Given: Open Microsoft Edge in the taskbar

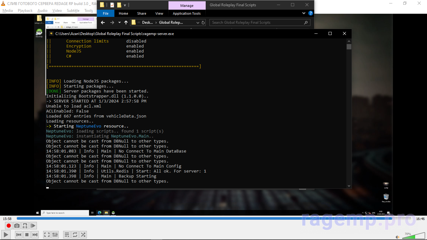Looking at the screenshot, I should tap(99, 213).
